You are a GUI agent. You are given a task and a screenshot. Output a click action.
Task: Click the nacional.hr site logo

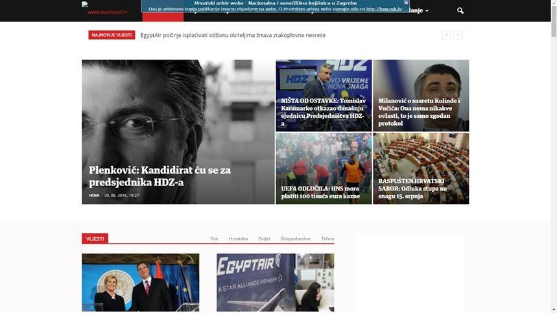[x=104, y=8]
